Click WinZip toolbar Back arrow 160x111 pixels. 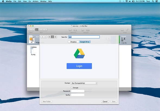coord(30,30)
